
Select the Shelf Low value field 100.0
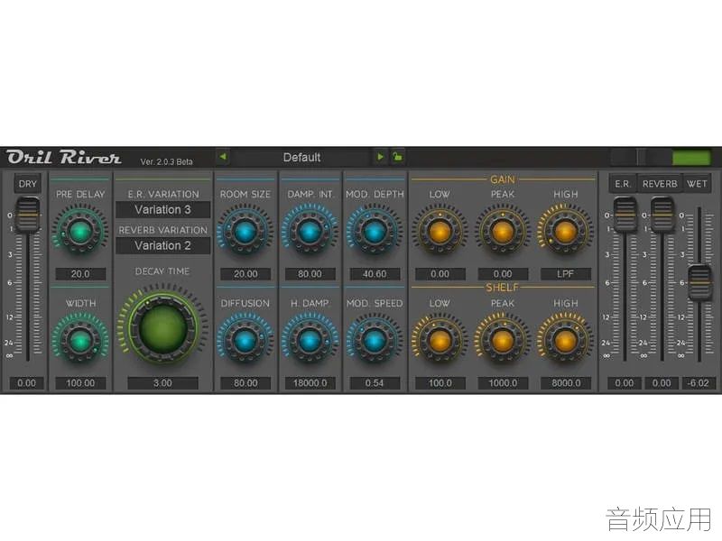pyautogui.click(x=440, y=383)
